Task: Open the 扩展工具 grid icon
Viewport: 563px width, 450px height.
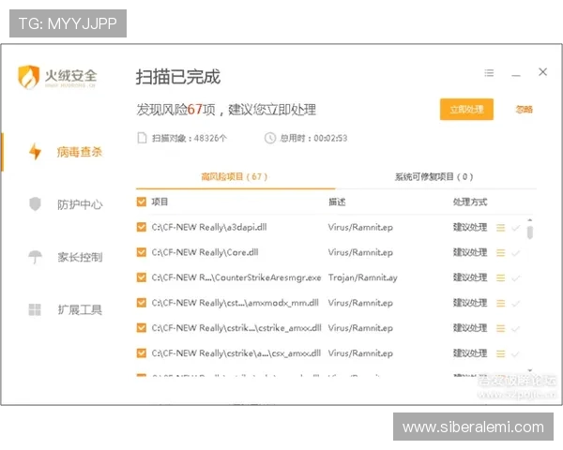Action: pos(35,309)
